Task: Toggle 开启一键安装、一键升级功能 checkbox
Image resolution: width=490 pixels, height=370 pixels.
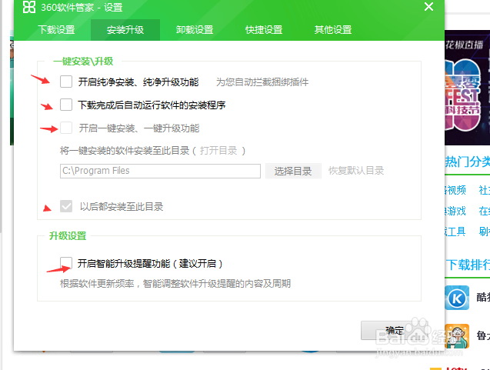Action: (x=66, y=128)
